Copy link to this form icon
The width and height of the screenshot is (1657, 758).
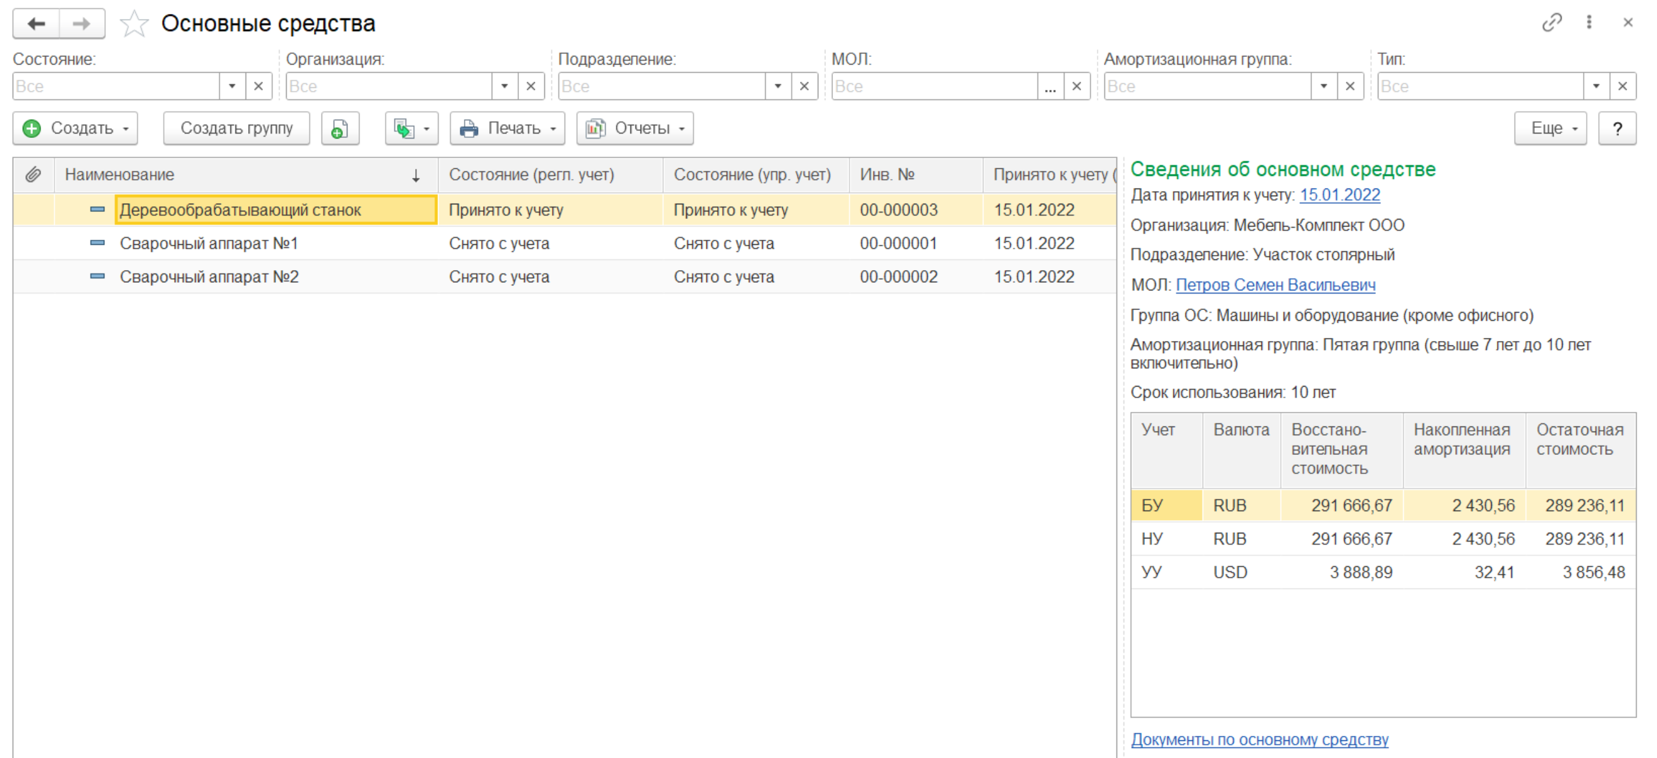click(1551, 23)
